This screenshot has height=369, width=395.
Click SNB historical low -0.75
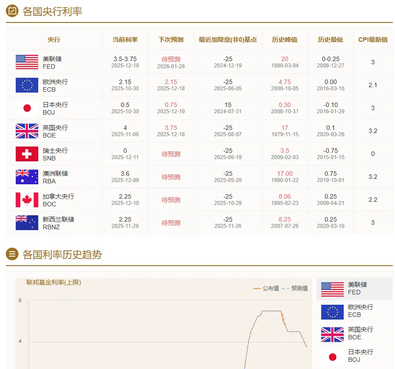(331, 151)
